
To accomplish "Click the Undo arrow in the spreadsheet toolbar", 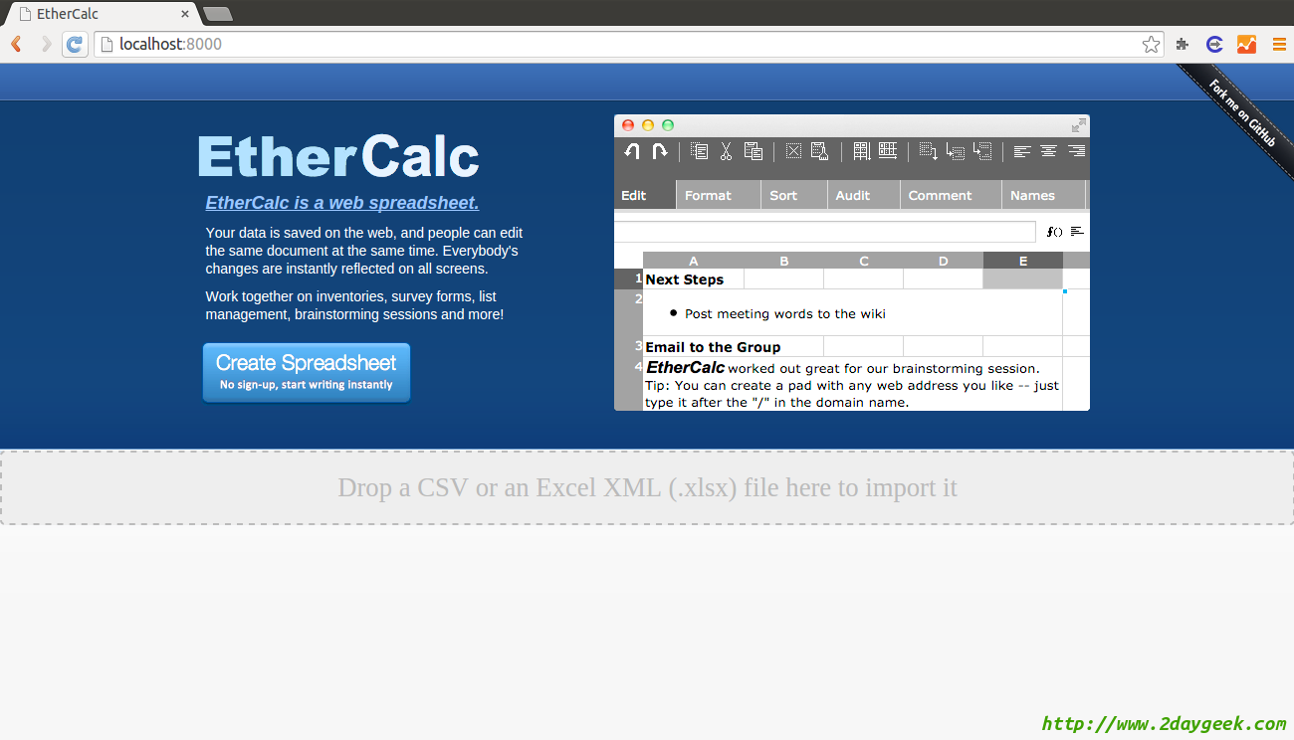I will pyautogui.click(x=632, y=151).
